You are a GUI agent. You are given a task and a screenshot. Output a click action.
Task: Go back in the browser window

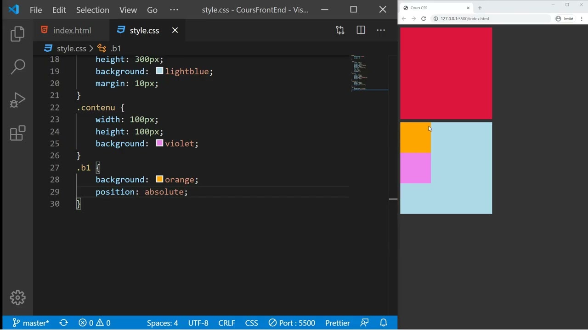[404, 19]
